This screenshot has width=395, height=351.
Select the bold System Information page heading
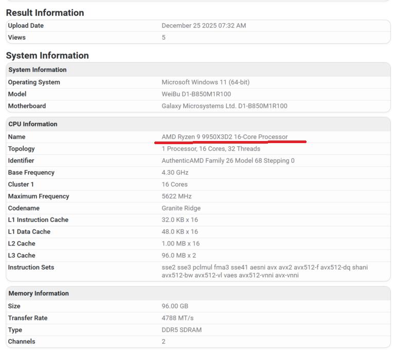(x=47, y=56)
